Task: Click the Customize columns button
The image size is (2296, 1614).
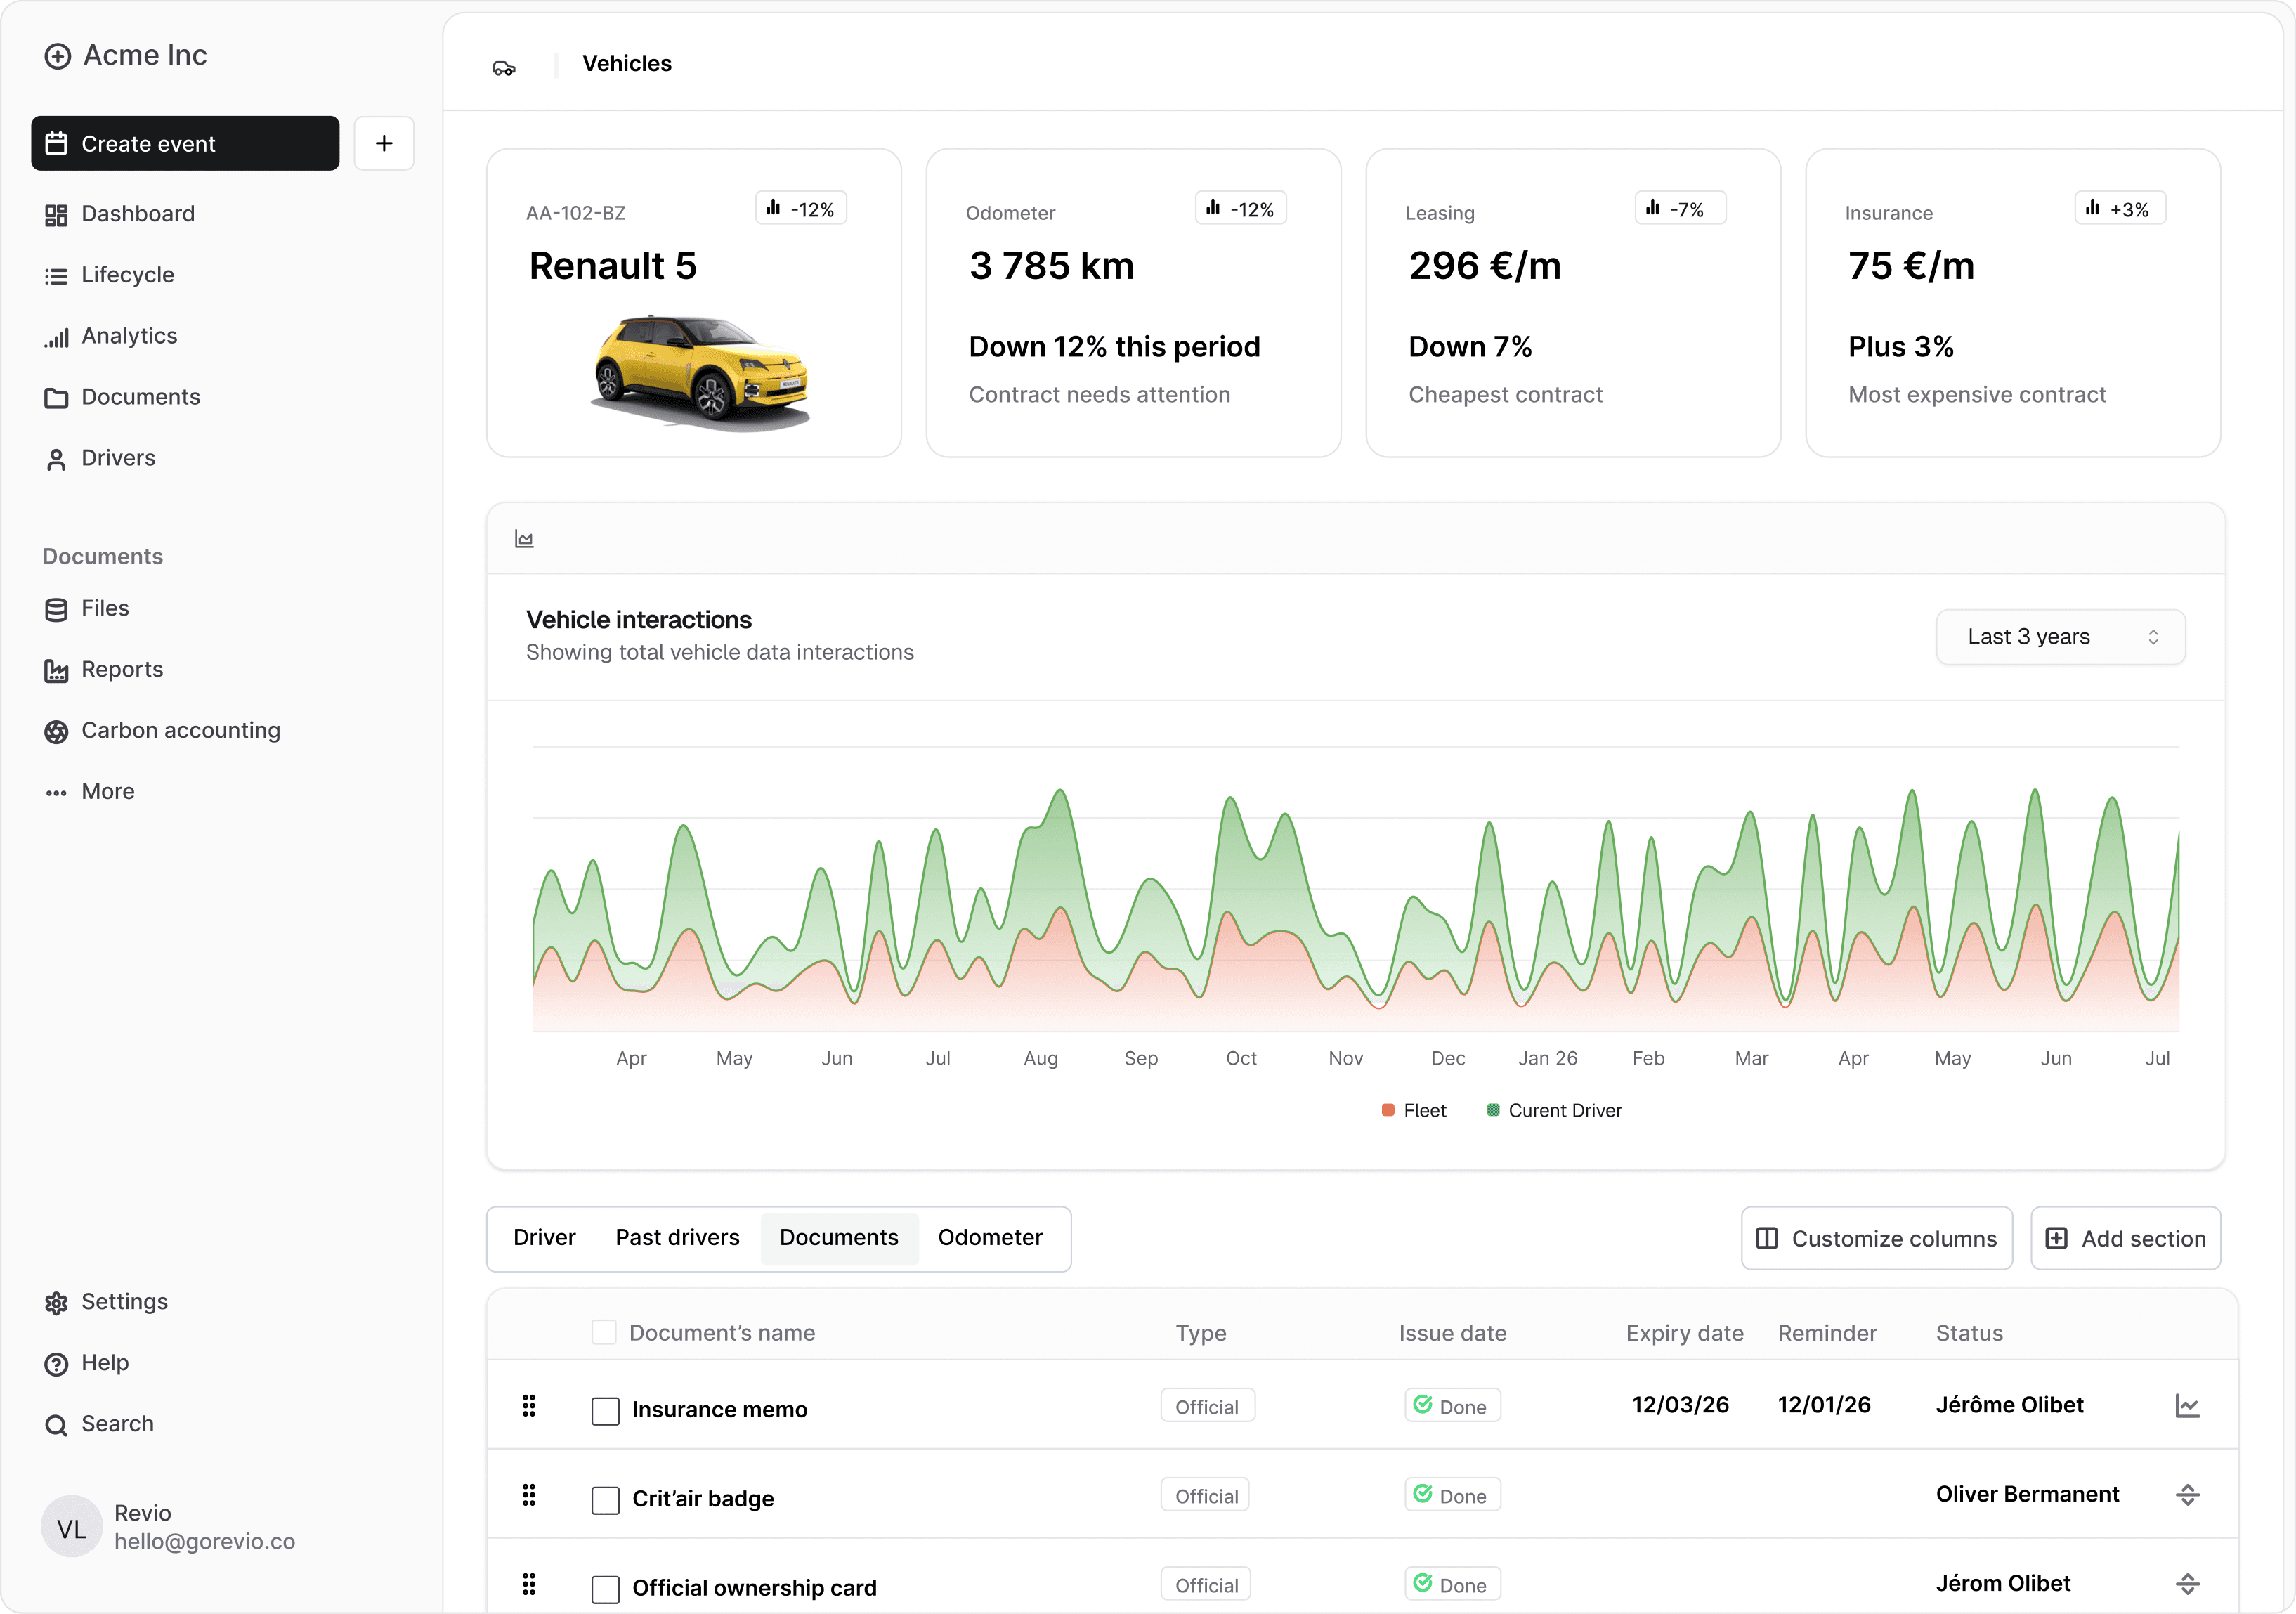Action: click(1876, 1239)
